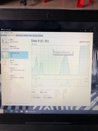Open the Startup tab
The width and height of the screenshot is (98, 131).
point(26,36)
